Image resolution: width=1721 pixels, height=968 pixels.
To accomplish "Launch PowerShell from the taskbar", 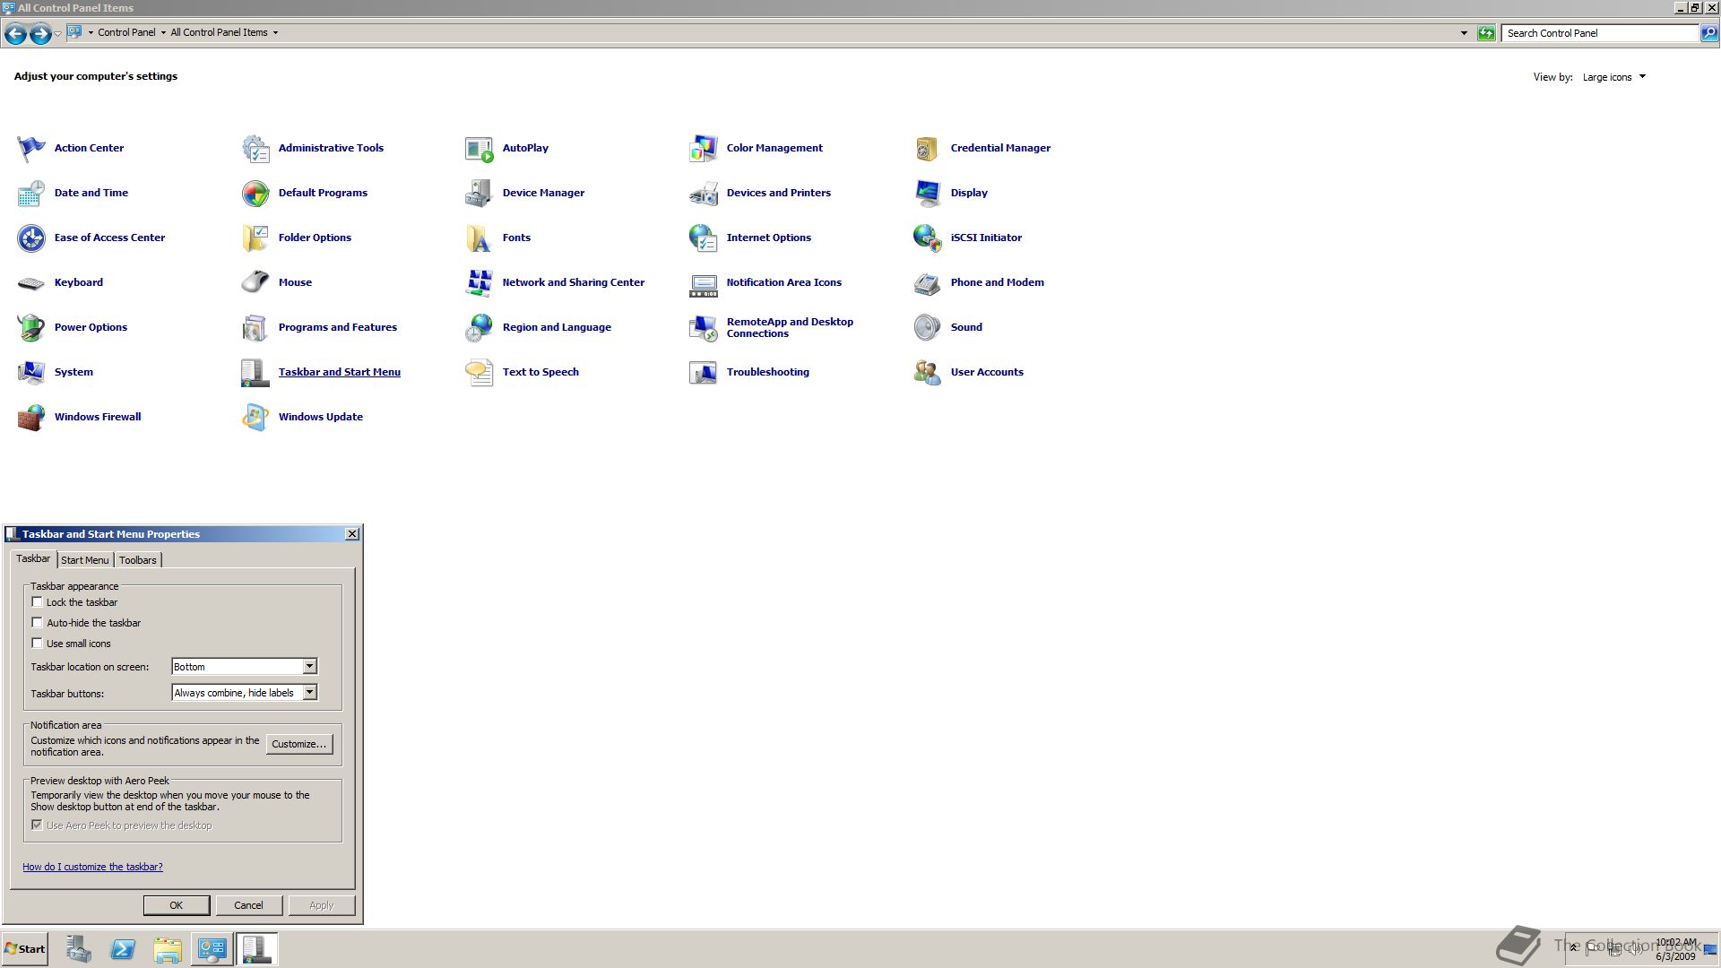I will click(123, 949).
